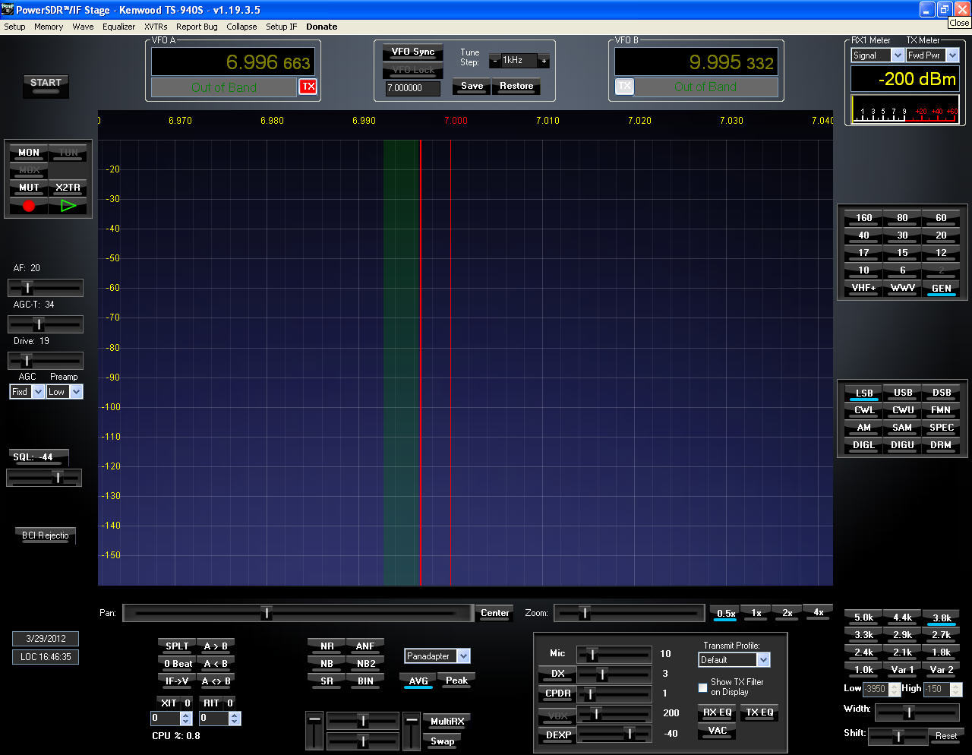Increase tune step with plus button
This screenshot has height=755, width=972.
pyautogui.click(x=544, y=61)
